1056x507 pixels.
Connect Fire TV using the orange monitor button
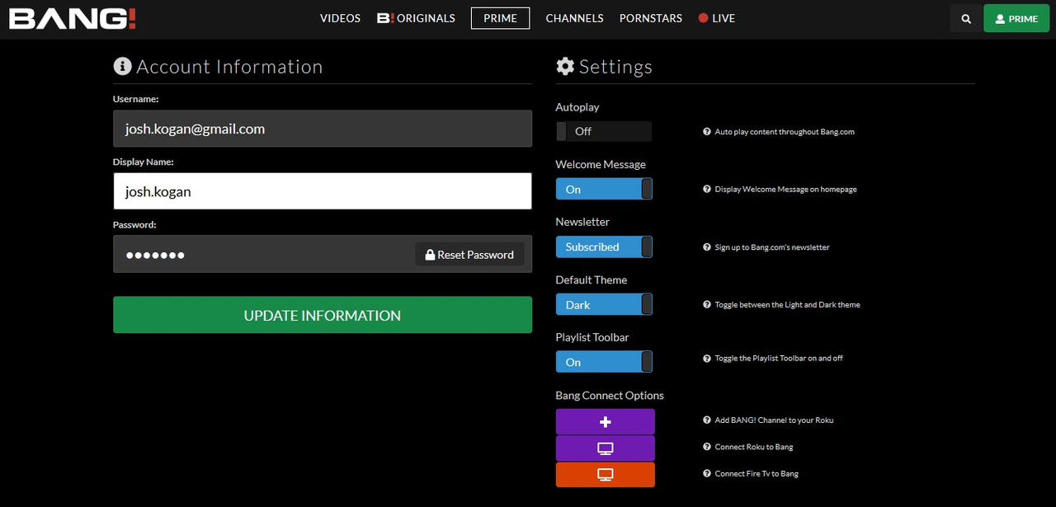coord(606,475)
